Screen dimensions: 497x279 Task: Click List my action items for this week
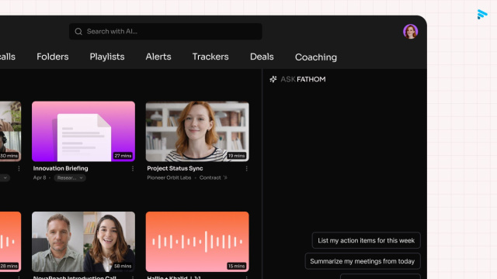(x=366, y=240)
